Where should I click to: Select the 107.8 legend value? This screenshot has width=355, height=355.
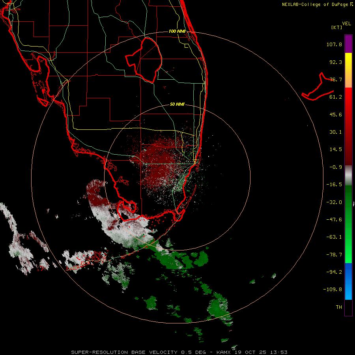click(x=334, y=44)
